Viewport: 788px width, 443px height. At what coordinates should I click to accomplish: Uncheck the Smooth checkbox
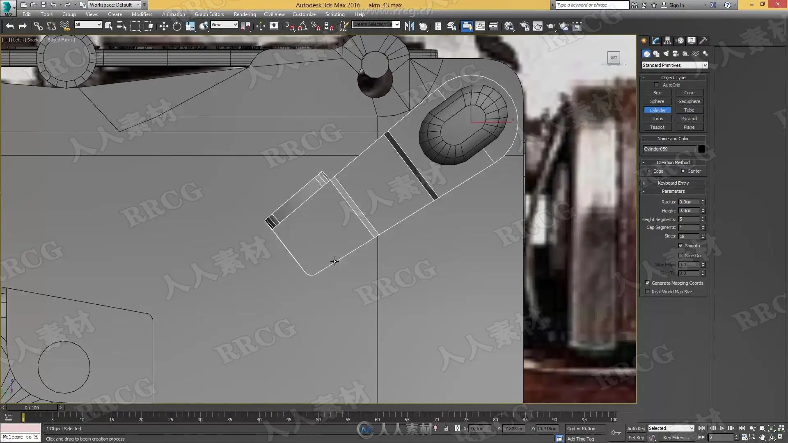(681, 246)
